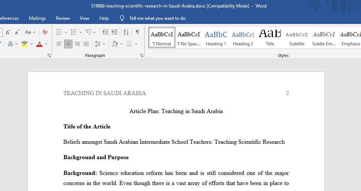361x191 pixels.
Task: Click the Article Plan centered heading
Action: click(x=176, y=111)
